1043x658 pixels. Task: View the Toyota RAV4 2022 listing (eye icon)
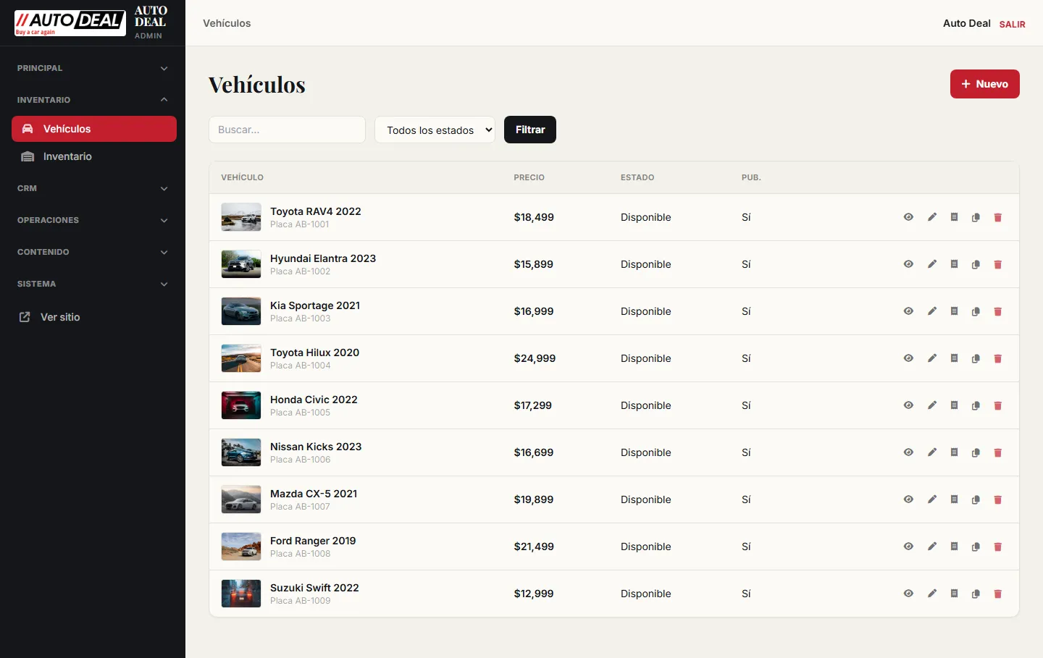[x=908, y=217]
